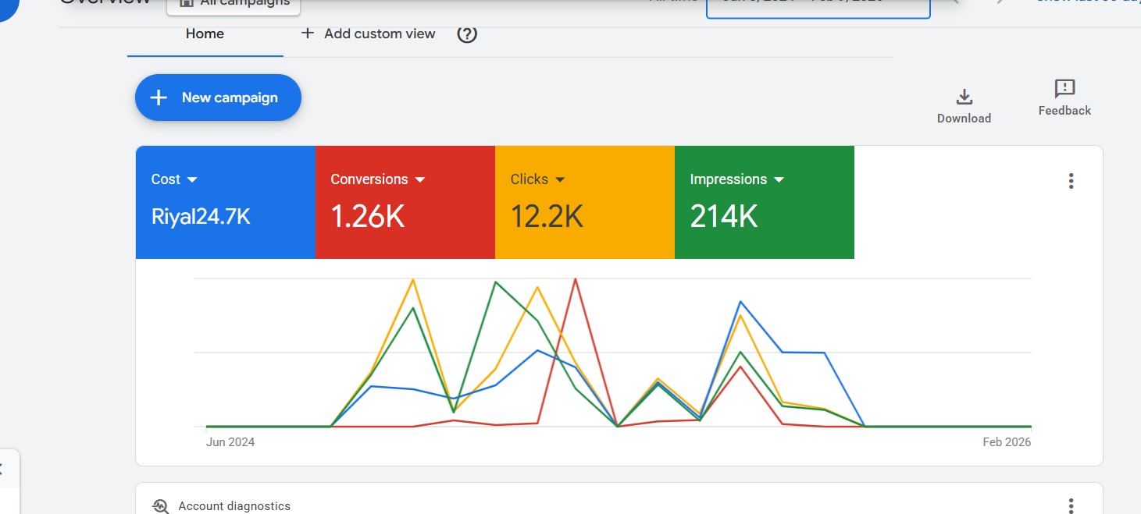Click the help question mark icon

tap(467, 34)
